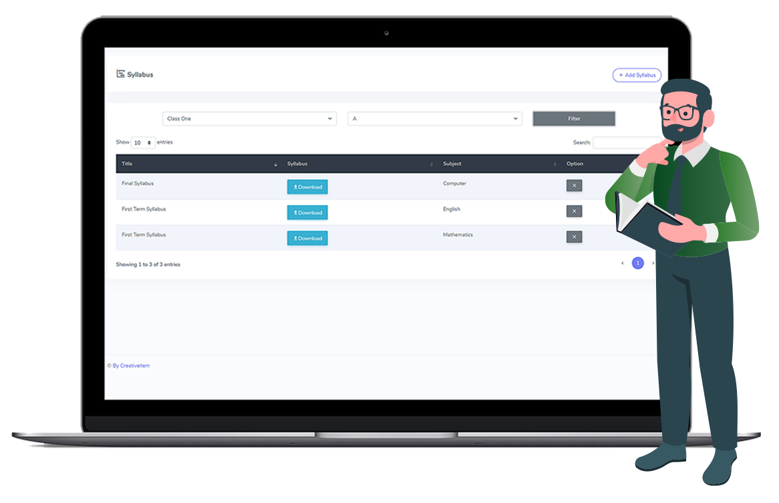
Task: Go to the next page arrow
Action: point(653,264)
